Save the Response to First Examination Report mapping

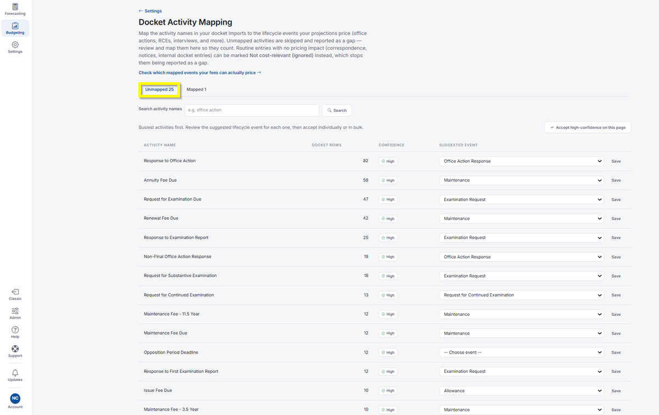(616, 371)
